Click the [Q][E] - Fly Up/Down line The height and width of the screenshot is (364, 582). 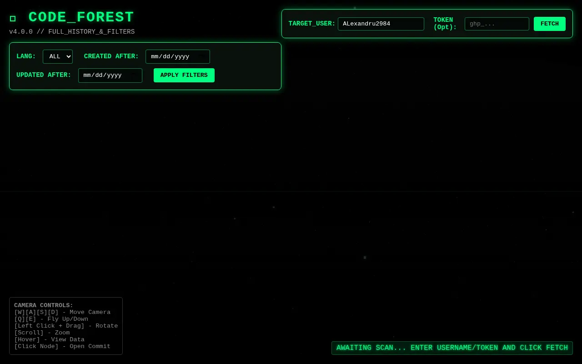(51, 319)
